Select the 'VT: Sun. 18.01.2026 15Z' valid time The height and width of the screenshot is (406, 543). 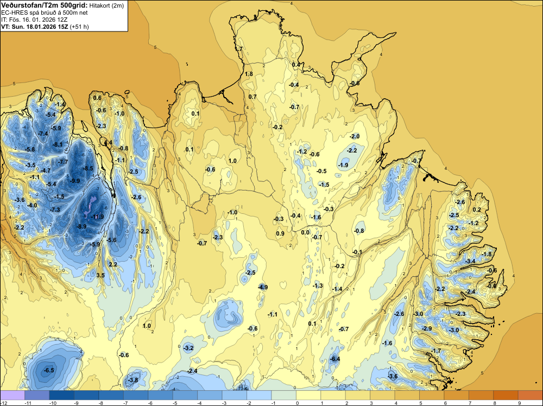pyautogui.click(x=35, y=27)
